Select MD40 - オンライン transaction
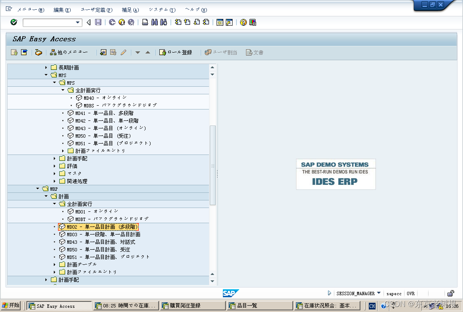The height and width of the screenshot is (312, 463). (101, 98)
